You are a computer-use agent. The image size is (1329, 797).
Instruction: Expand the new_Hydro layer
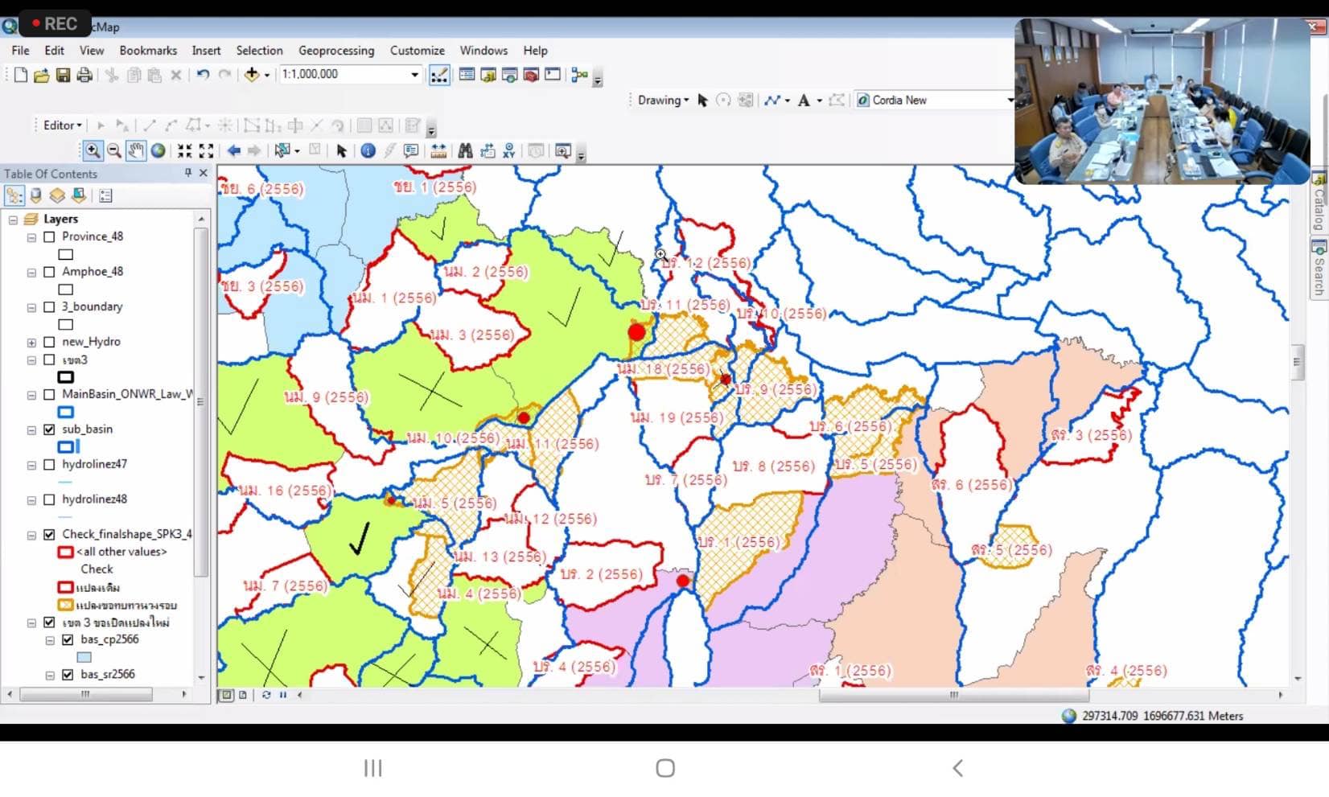tap(31, 343)
